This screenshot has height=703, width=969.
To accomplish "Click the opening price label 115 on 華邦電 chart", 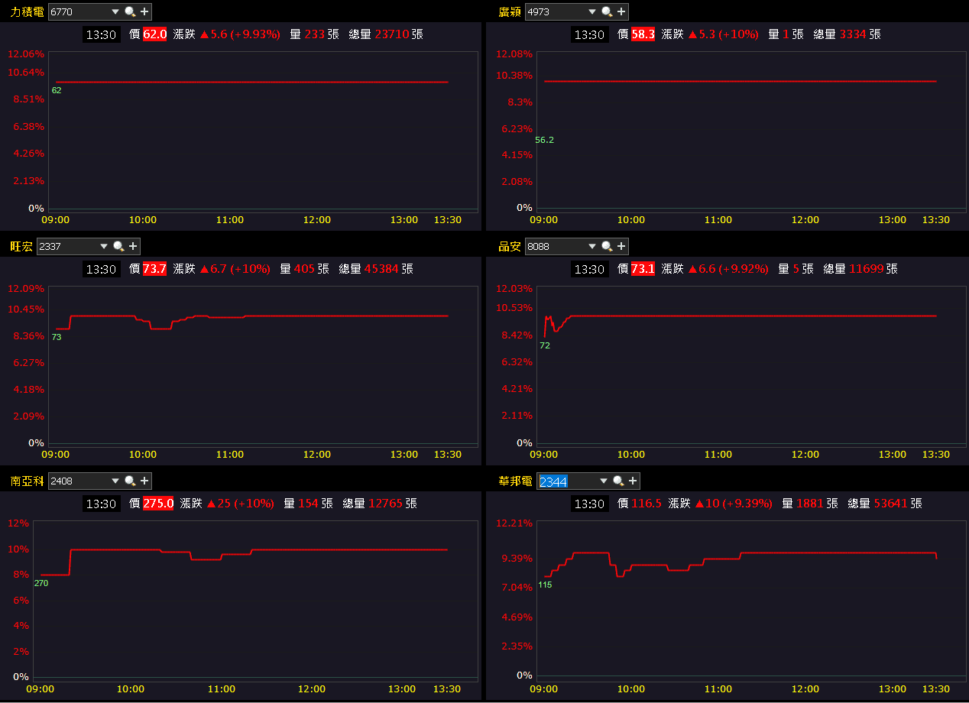I will coord(545,585).
